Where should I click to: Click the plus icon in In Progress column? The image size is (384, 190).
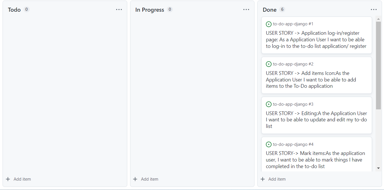click(x=135, y=179)
